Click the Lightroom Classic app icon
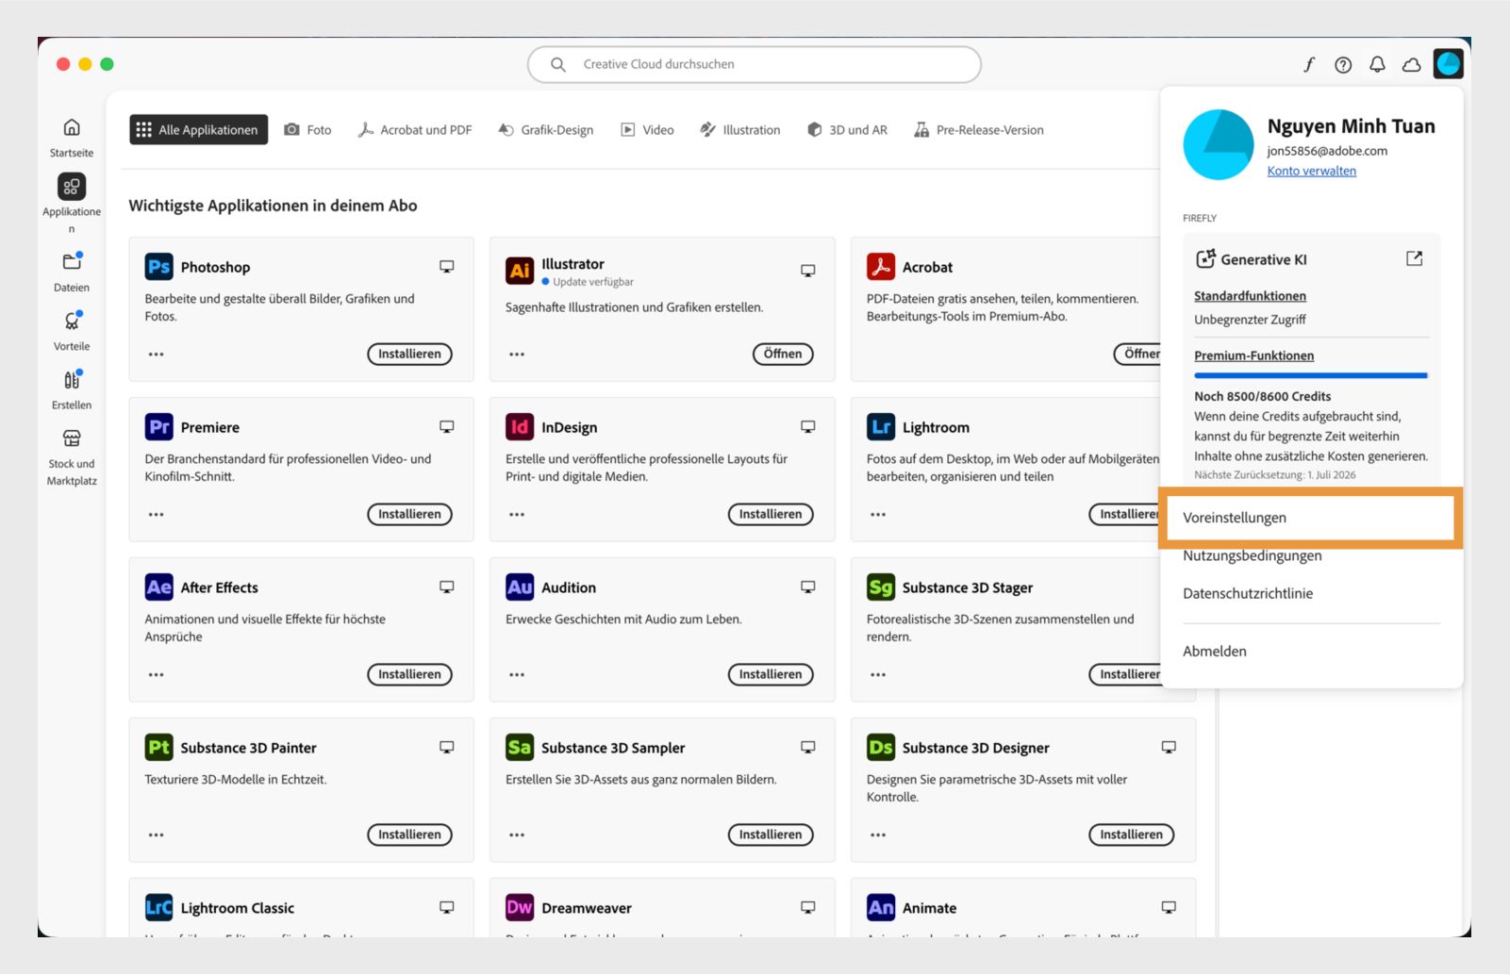 (158, 908)
